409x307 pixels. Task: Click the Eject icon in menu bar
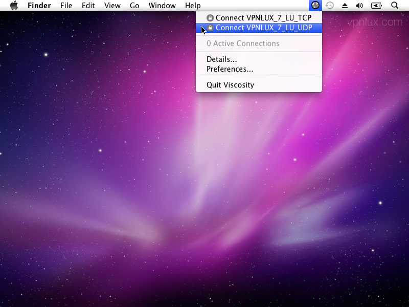(x=345, y=6)
